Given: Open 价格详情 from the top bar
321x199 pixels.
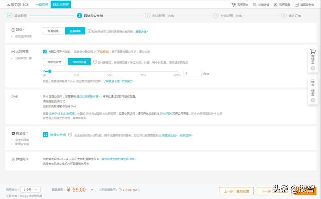Looking at the screenshot, I should pos(261,5).
